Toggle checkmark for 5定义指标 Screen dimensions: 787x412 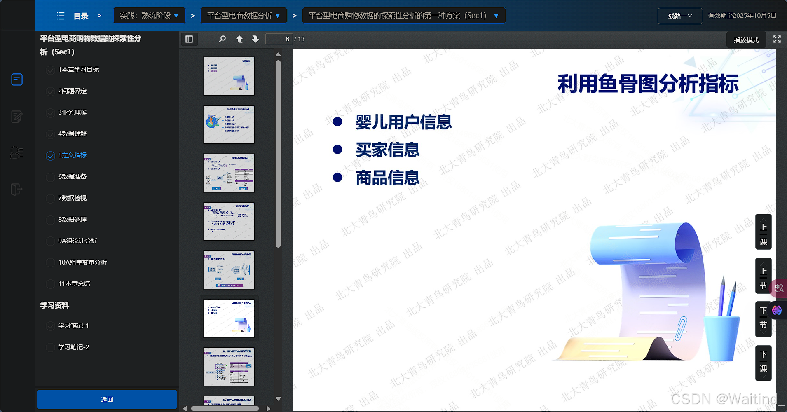pyautogui.click(x=50, y=156)
